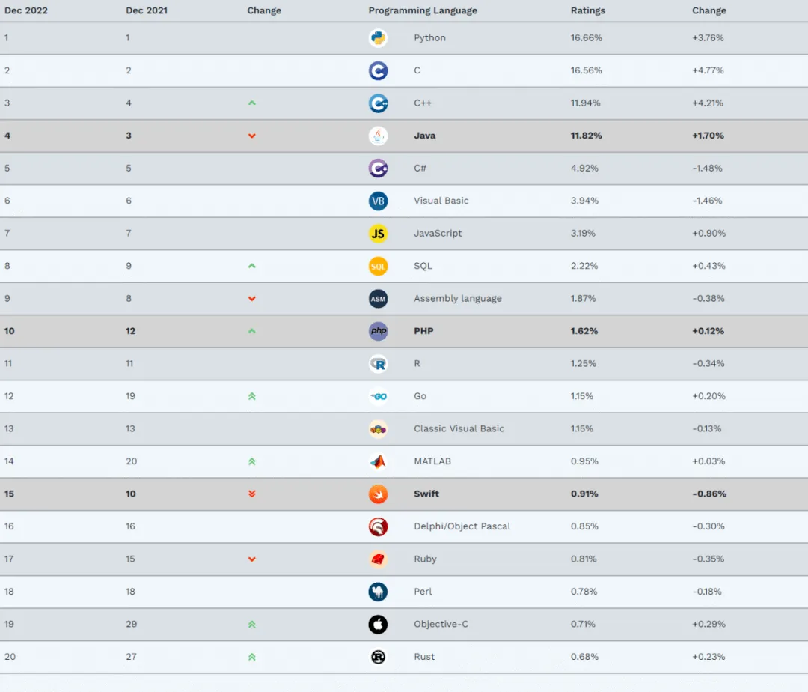Click the red down arrow in Java row
This screenshot has height=692, width=808.
click(x=252, y=136)
